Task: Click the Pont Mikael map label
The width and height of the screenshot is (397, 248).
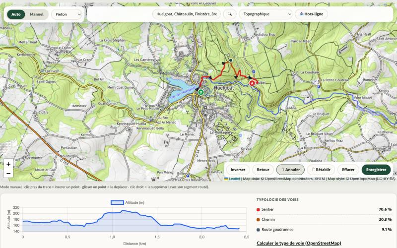Action: tap(363, 98)
